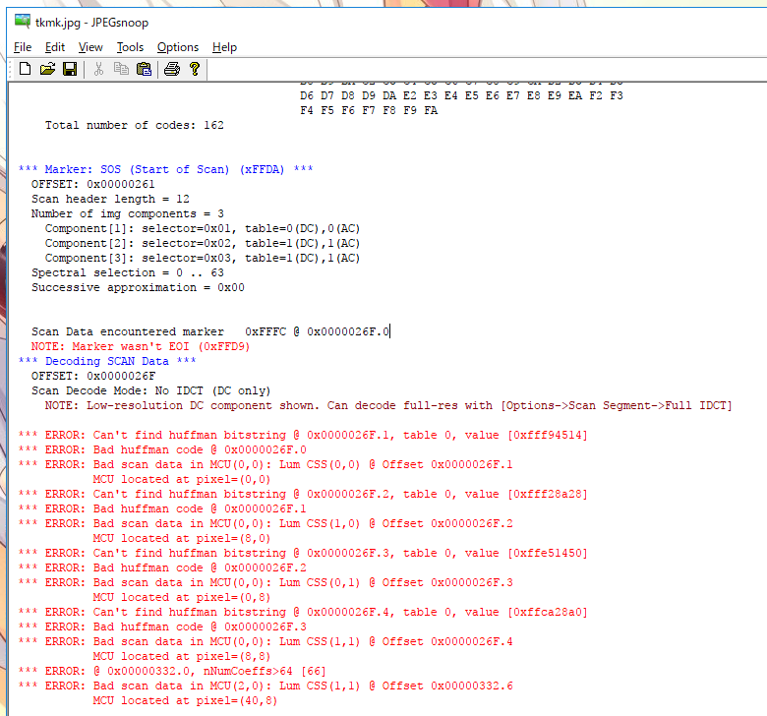Open the Help menu
The width and height of the screenshot is (767, 716).
coord(224,47)
